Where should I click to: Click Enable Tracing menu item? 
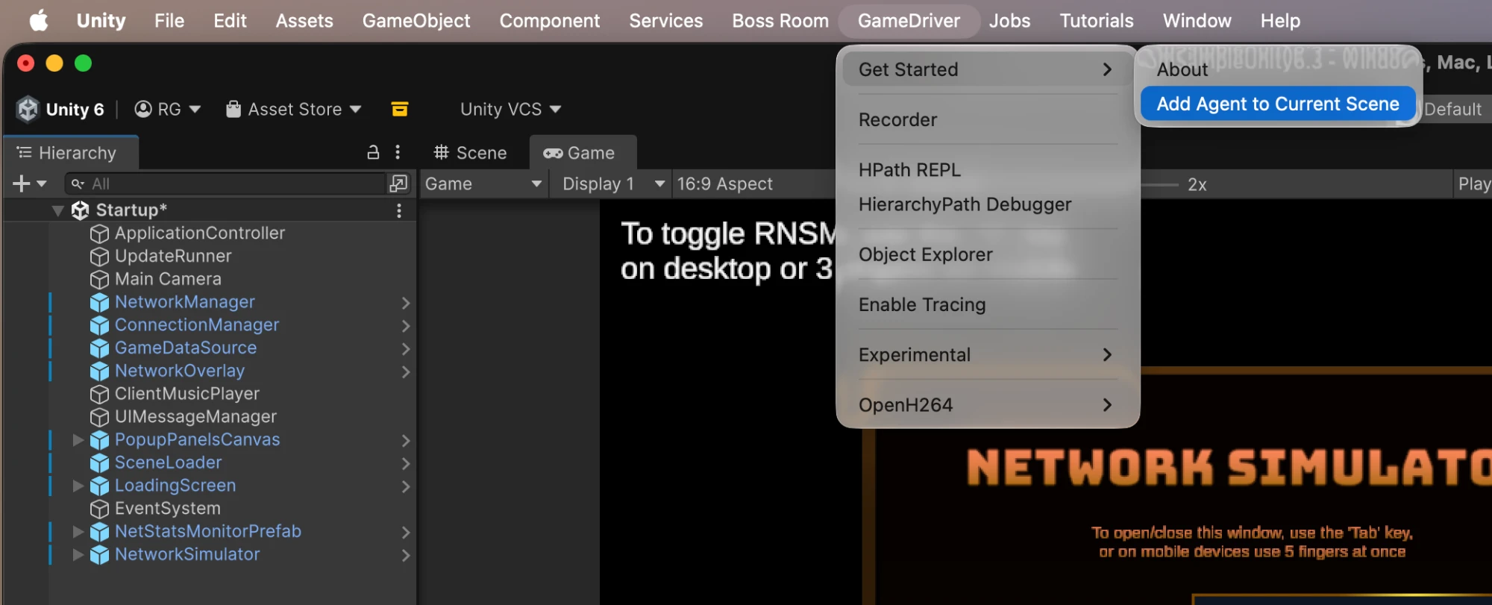click(x=987, y=304)
